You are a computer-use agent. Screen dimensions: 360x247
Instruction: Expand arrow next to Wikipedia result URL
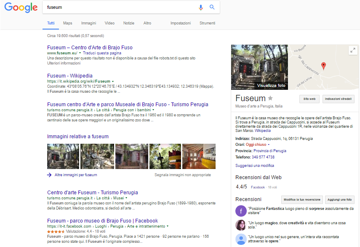click(x=113, y=81)
